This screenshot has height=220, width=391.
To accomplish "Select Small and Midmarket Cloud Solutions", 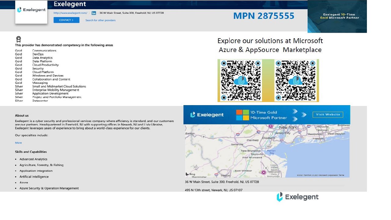I will (51, 86).
